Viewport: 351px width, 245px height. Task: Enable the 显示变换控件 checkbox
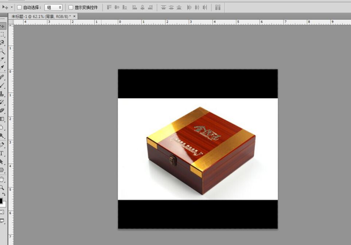click(x=71, y=7)
